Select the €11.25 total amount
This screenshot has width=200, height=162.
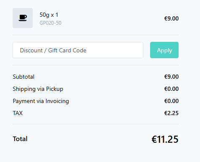click(x=165, y=139)
